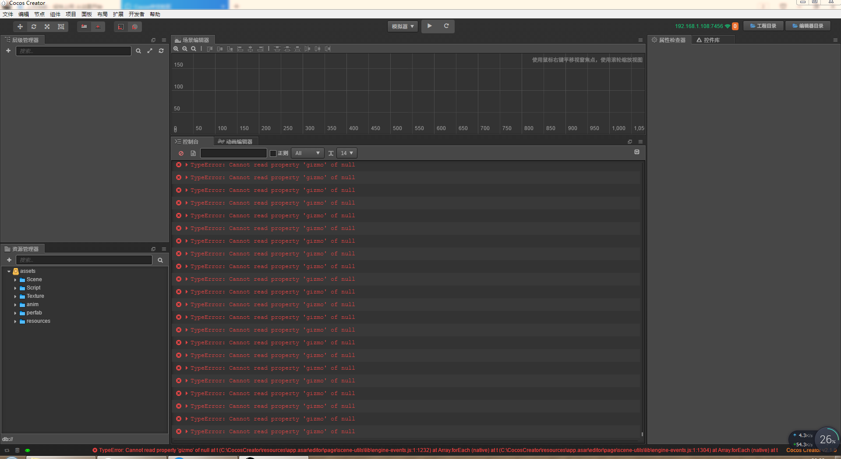Screen dimensions: 841x459
Task: Click the assets search magnifier icon
Action: (x=160, y=260)
